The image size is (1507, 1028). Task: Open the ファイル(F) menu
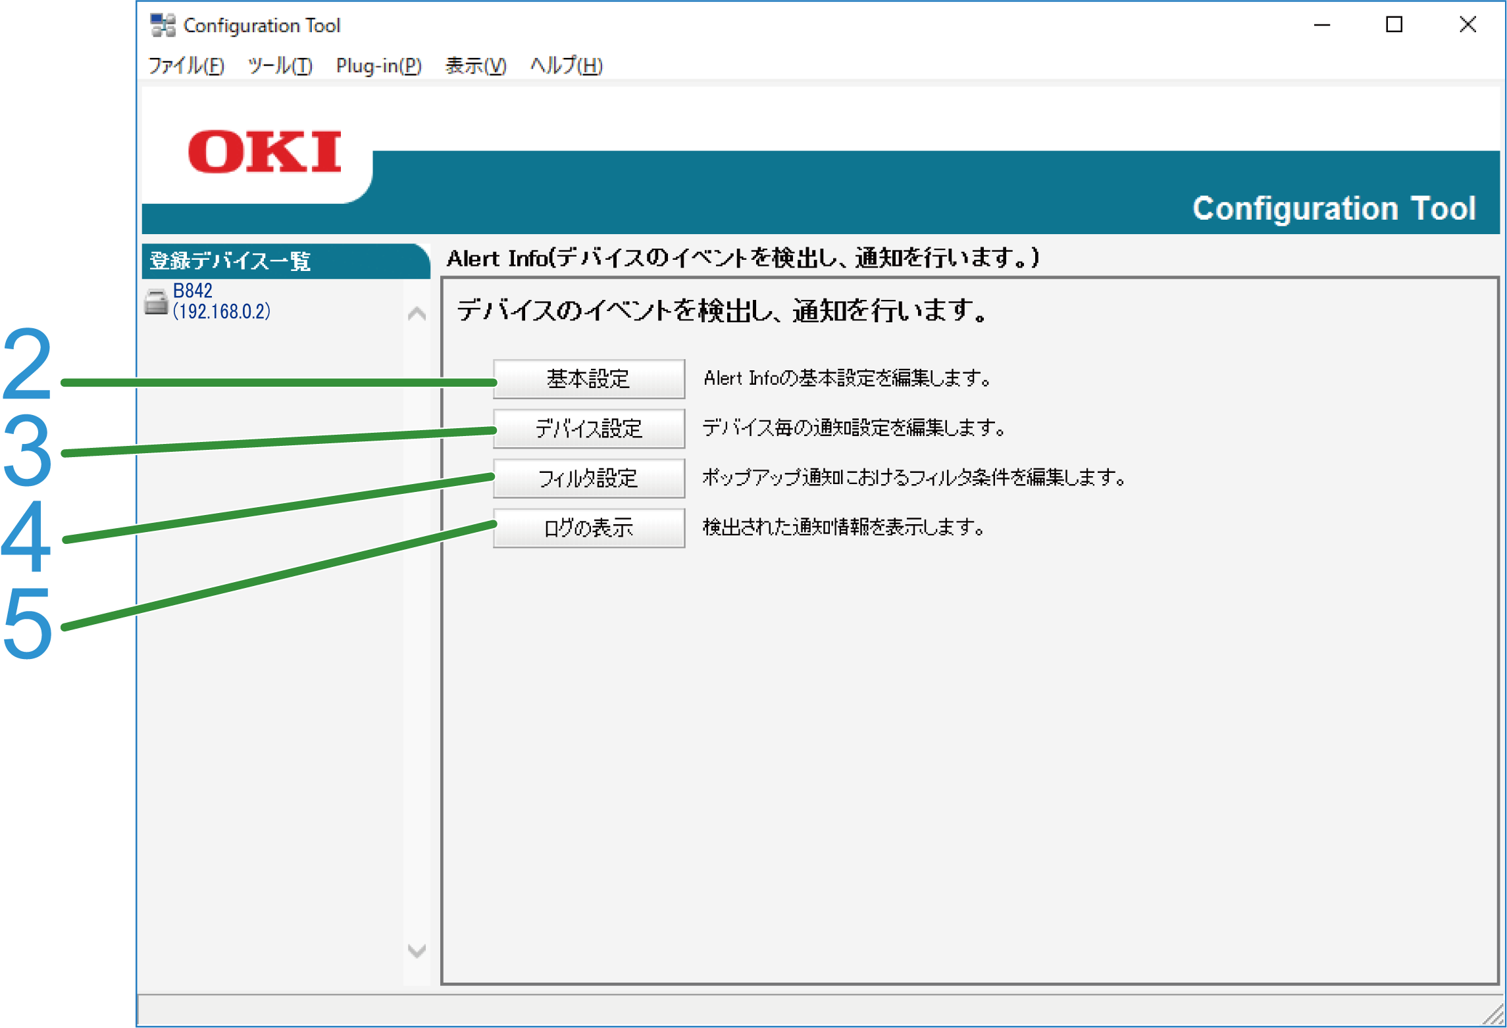coord(186,65)
